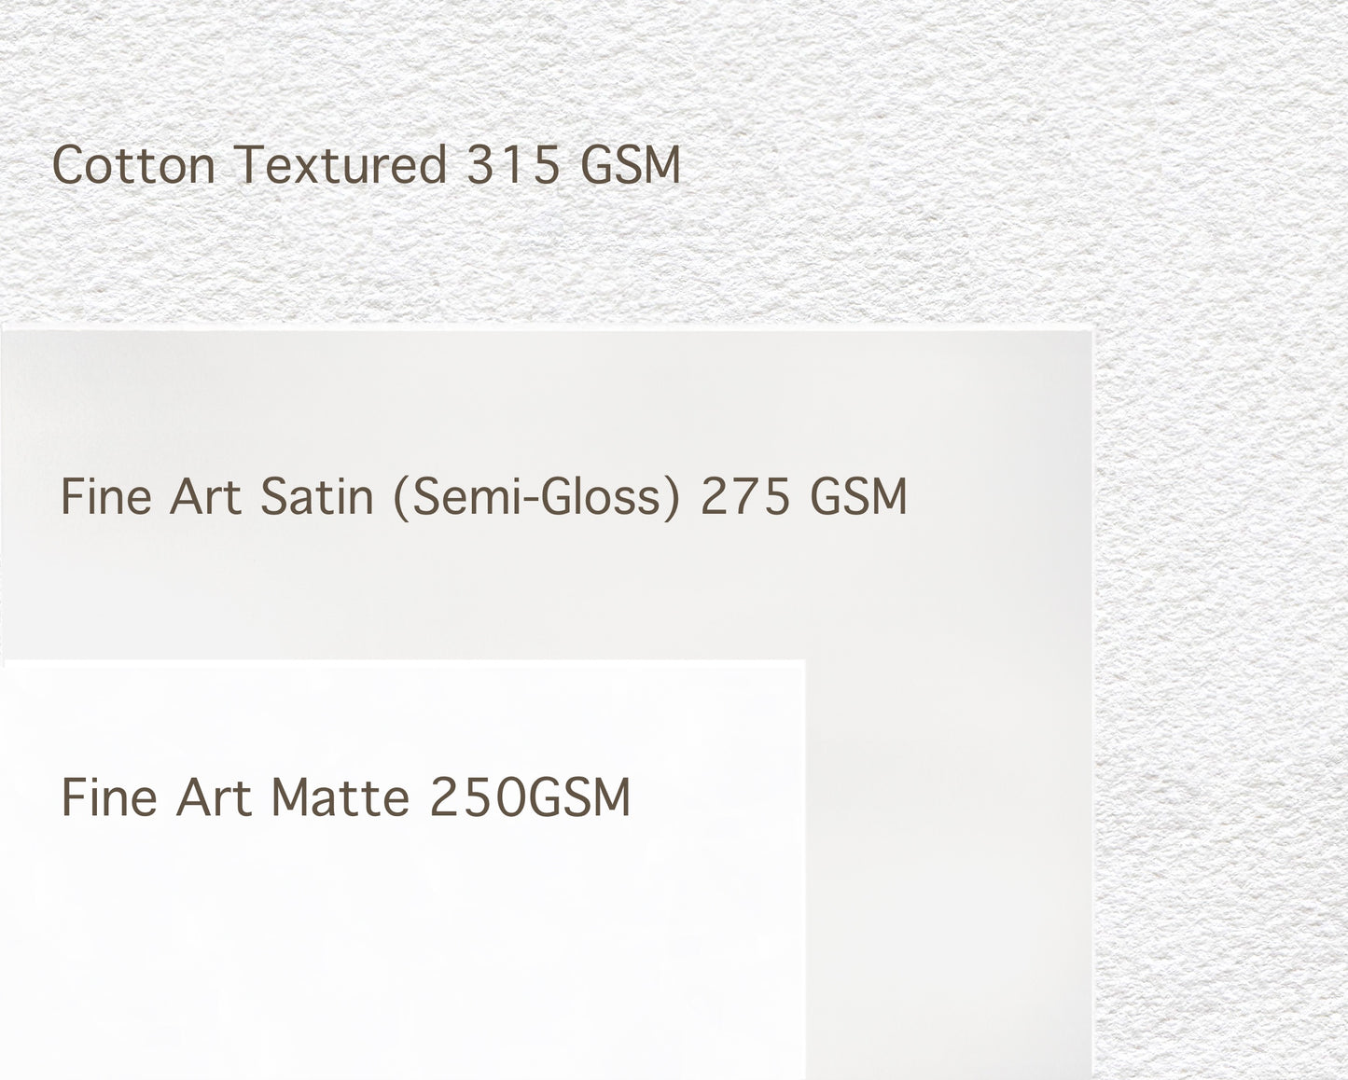Screen dimensions: 1348x1080
Task: Select the Fine Art Satin sheet right of the matte sheet
Action: (x=947, y=839)
